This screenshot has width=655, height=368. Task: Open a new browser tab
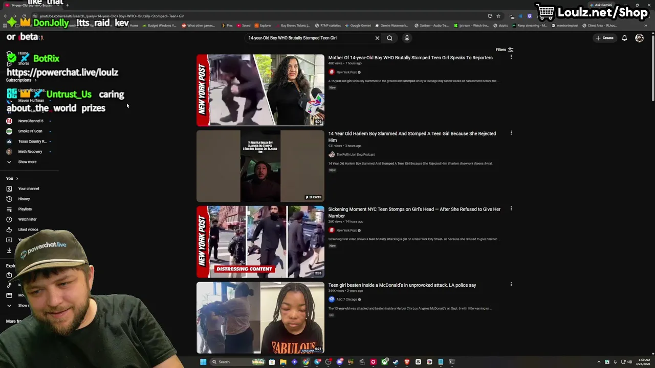[x=68, y=5]
